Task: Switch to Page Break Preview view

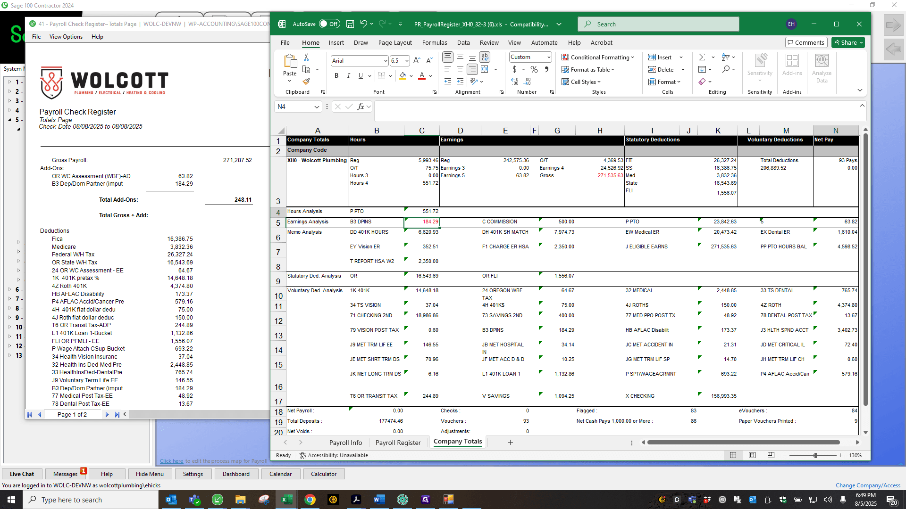Action: (x=771, y=455)
